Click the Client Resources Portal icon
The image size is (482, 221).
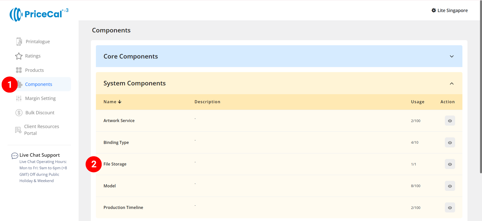pyautogui.click(x=18, y=130)
